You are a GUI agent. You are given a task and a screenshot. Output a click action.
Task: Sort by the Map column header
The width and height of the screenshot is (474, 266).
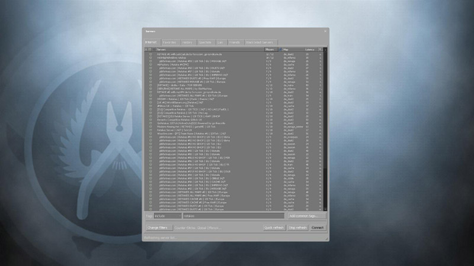tap(293, 50)
